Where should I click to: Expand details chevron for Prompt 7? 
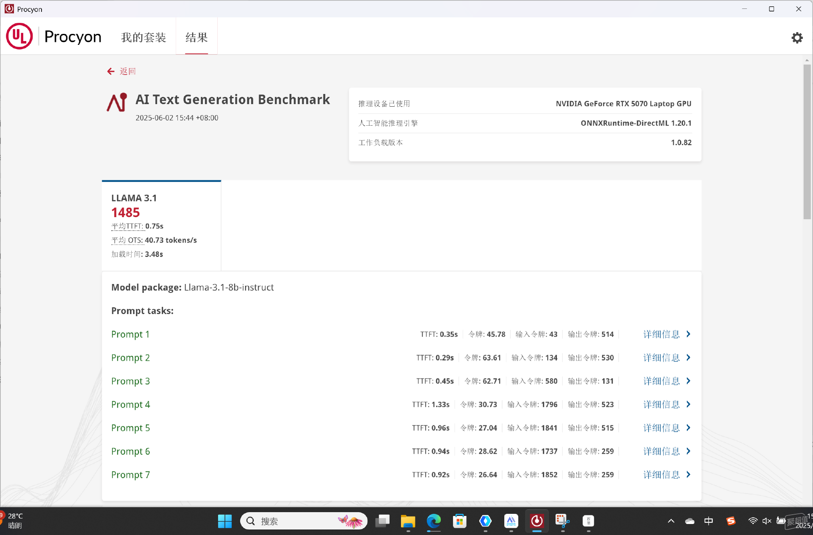click(x=689, y=474)
